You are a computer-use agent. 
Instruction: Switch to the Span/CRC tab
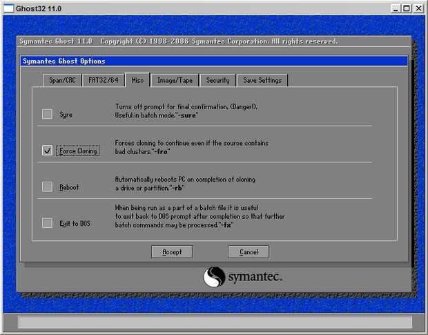pyautogui.click(x=62, y=80)
